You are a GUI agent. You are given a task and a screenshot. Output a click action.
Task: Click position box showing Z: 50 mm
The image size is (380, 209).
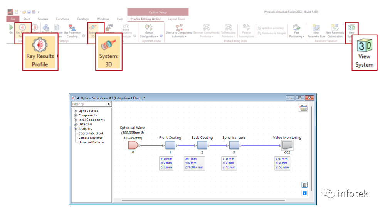coord(282,163)
